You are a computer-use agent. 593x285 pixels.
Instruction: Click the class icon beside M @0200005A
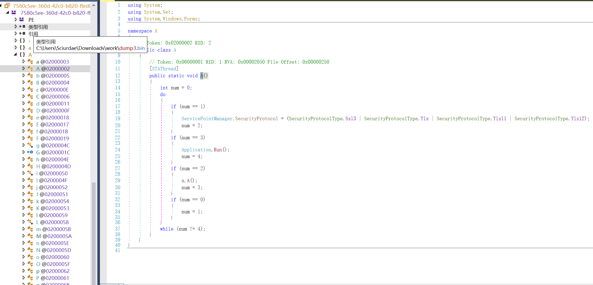tap(30, 236)
